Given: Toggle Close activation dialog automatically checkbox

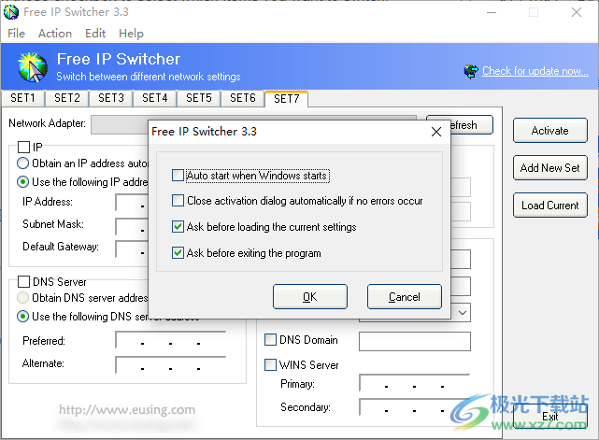Looking at the screenshot, I should click(178, 201).
